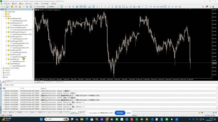Toggle chart auto scroll

pyautogui.click(x=81, y=7)
